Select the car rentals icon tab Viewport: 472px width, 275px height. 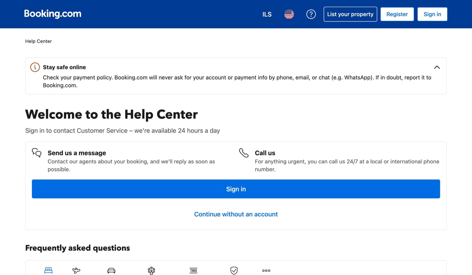click(x=111, y=270)
